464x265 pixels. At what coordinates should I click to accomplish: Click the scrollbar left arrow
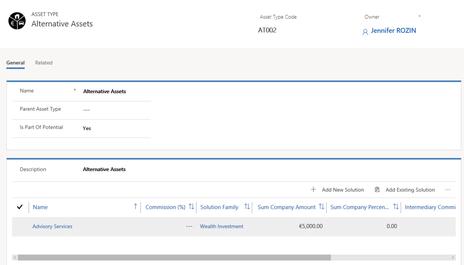(x=15, y=258)
